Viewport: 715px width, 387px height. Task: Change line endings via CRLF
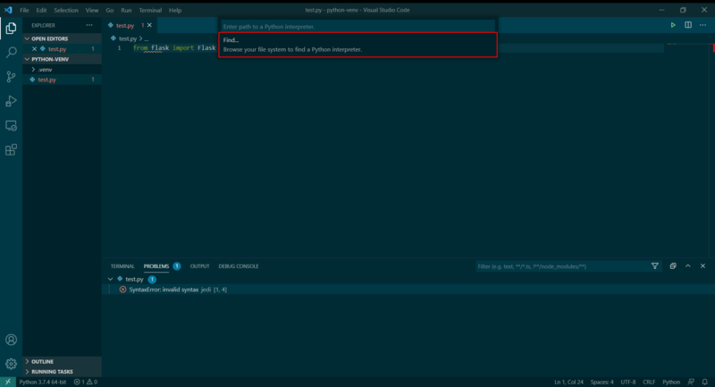(649, 382)
